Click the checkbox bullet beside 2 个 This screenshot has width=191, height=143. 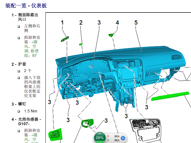(x=19, y=71)
